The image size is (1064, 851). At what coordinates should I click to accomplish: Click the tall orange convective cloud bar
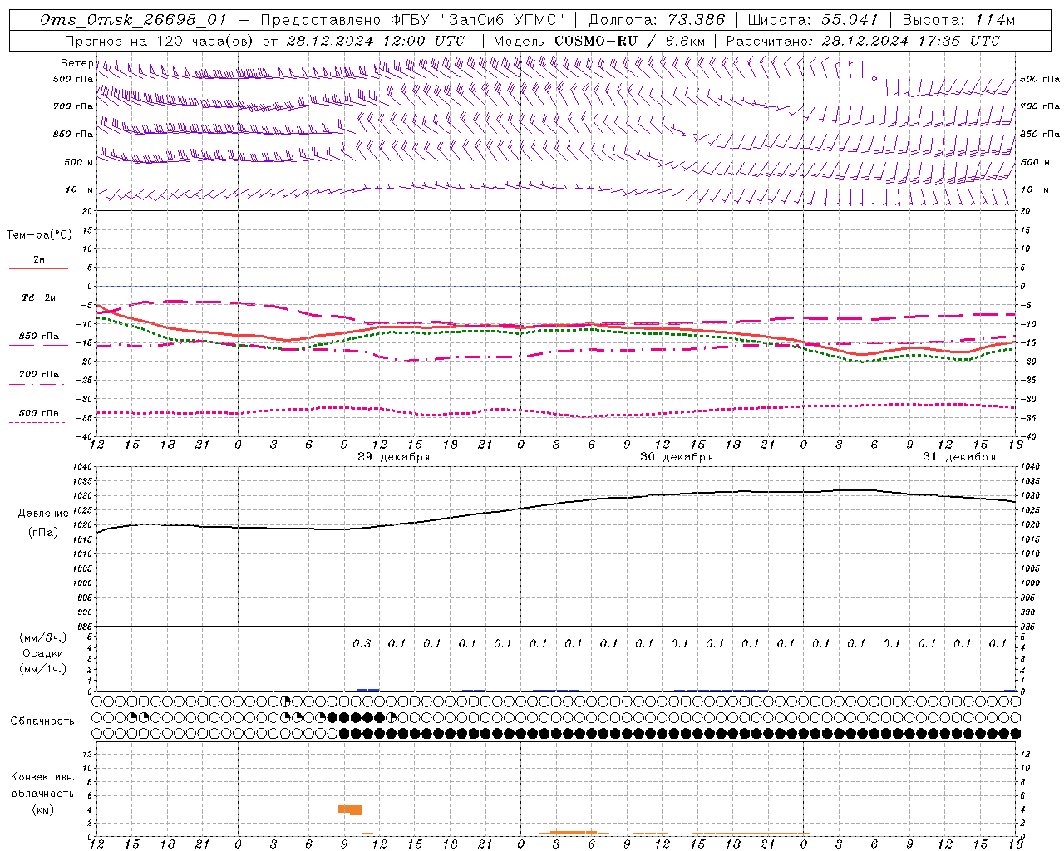pyautogui.click(x=350, y=809)
